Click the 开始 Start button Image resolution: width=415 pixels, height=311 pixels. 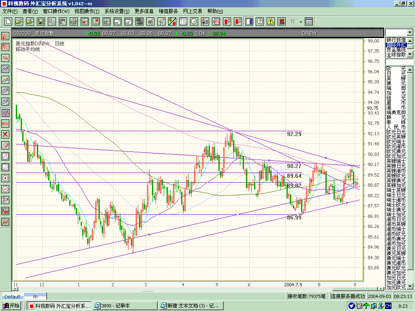11,306
